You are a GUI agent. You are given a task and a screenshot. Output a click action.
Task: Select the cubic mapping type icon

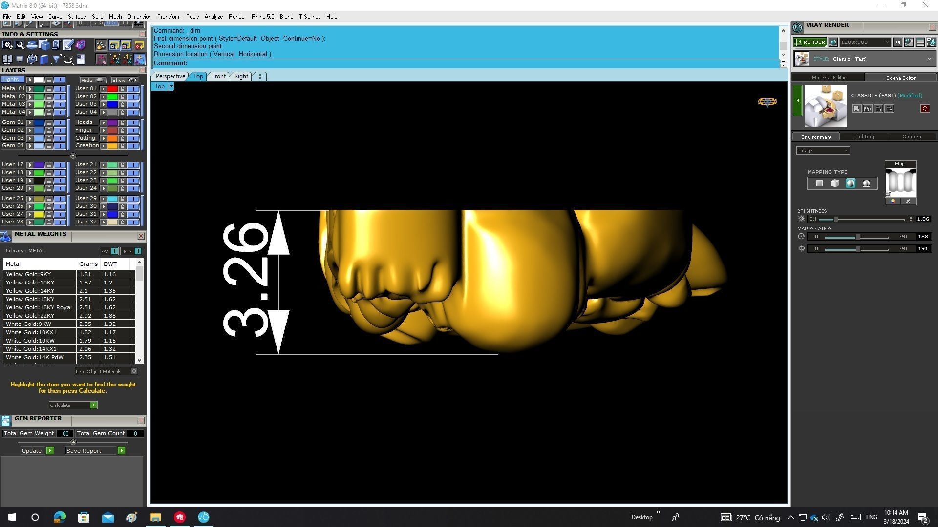pyautogui.click(x=835, y=183)
